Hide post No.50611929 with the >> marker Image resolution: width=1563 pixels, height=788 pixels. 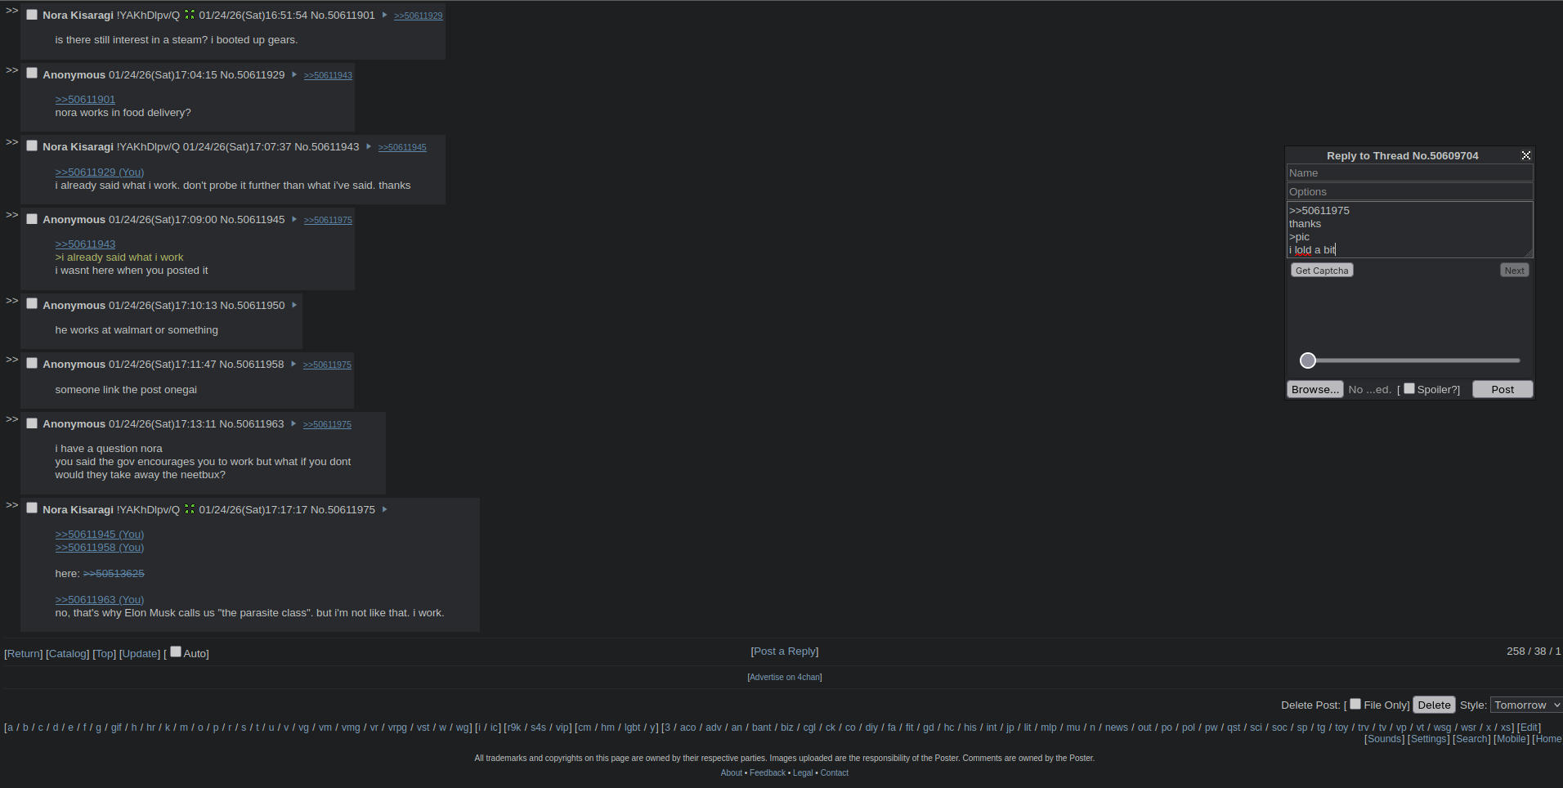click(x=11, y=70)
